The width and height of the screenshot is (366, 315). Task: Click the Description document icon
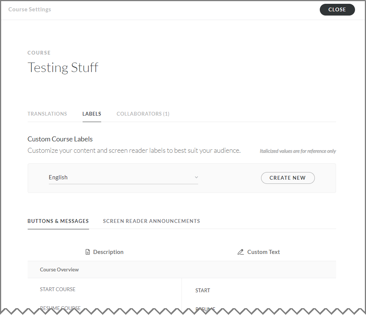[88, 252]
